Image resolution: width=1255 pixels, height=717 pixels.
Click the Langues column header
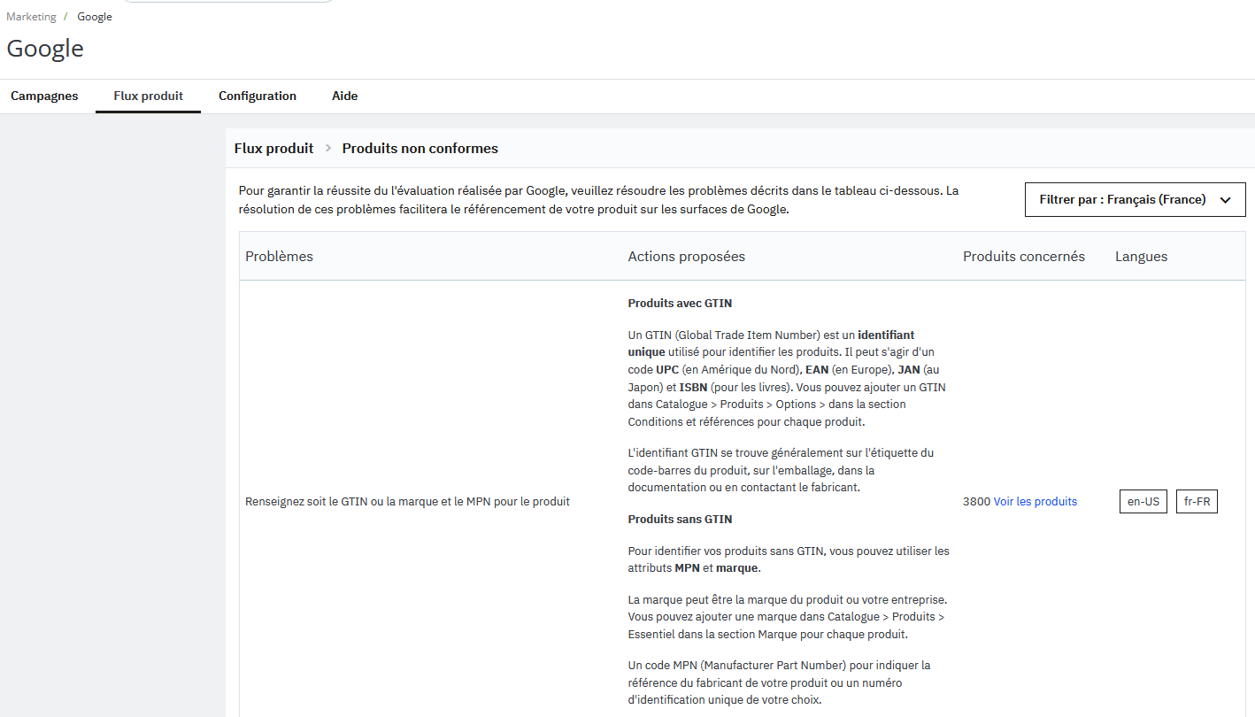click(x=1141, y=257)
